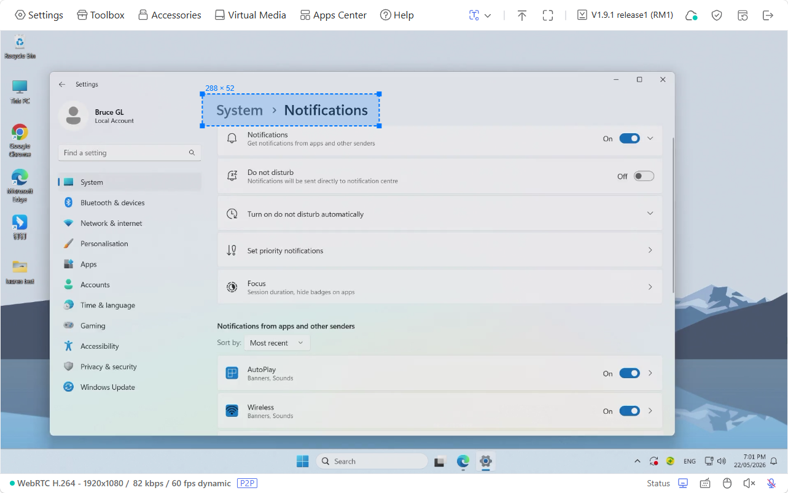Open the Sort by Most recent dropdown
Image resolution: width=788 pixels, height=493 pixels.
[277, 343]
